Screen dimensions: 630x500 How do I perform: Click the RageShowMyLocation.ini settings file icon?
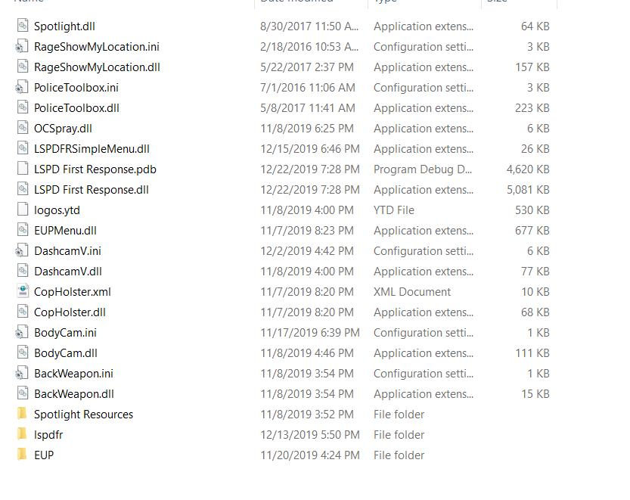pyautogui.click(x=21, y=46)
